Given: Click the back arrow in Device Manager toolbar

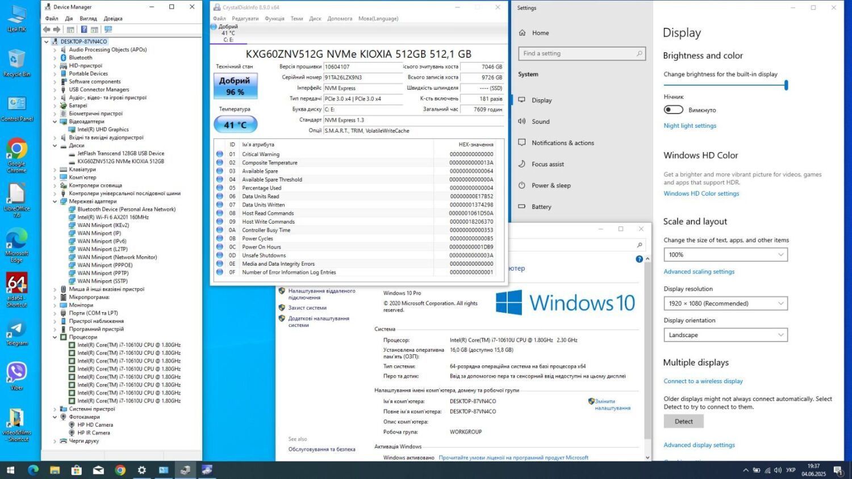Looking at the screenshot, I should (47, 30).
